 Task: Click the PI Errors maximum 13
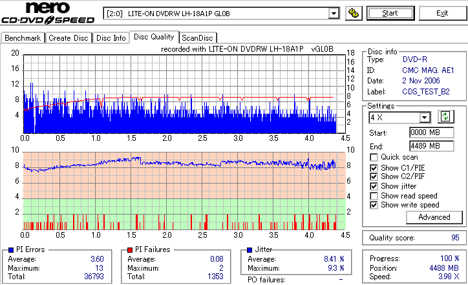pos(99,268)
